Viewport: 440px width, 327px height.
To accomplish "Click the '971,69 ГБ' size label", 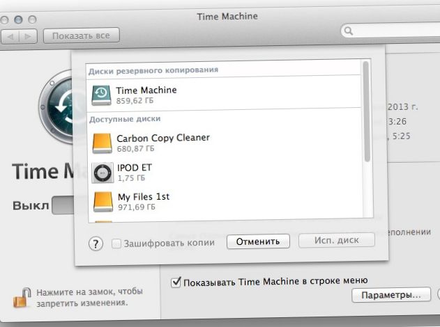I will point(137,207).
